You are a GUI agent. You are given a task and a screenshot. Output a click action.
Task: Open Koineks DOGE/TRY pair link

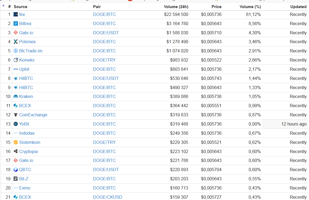click(x=104, y=60)
